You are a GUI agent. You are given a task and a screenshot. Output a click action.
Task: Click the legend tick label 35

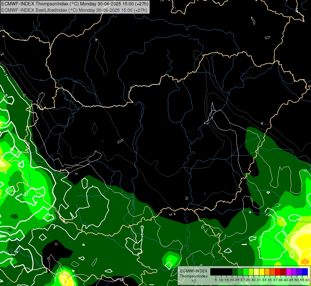coord(270,280)
